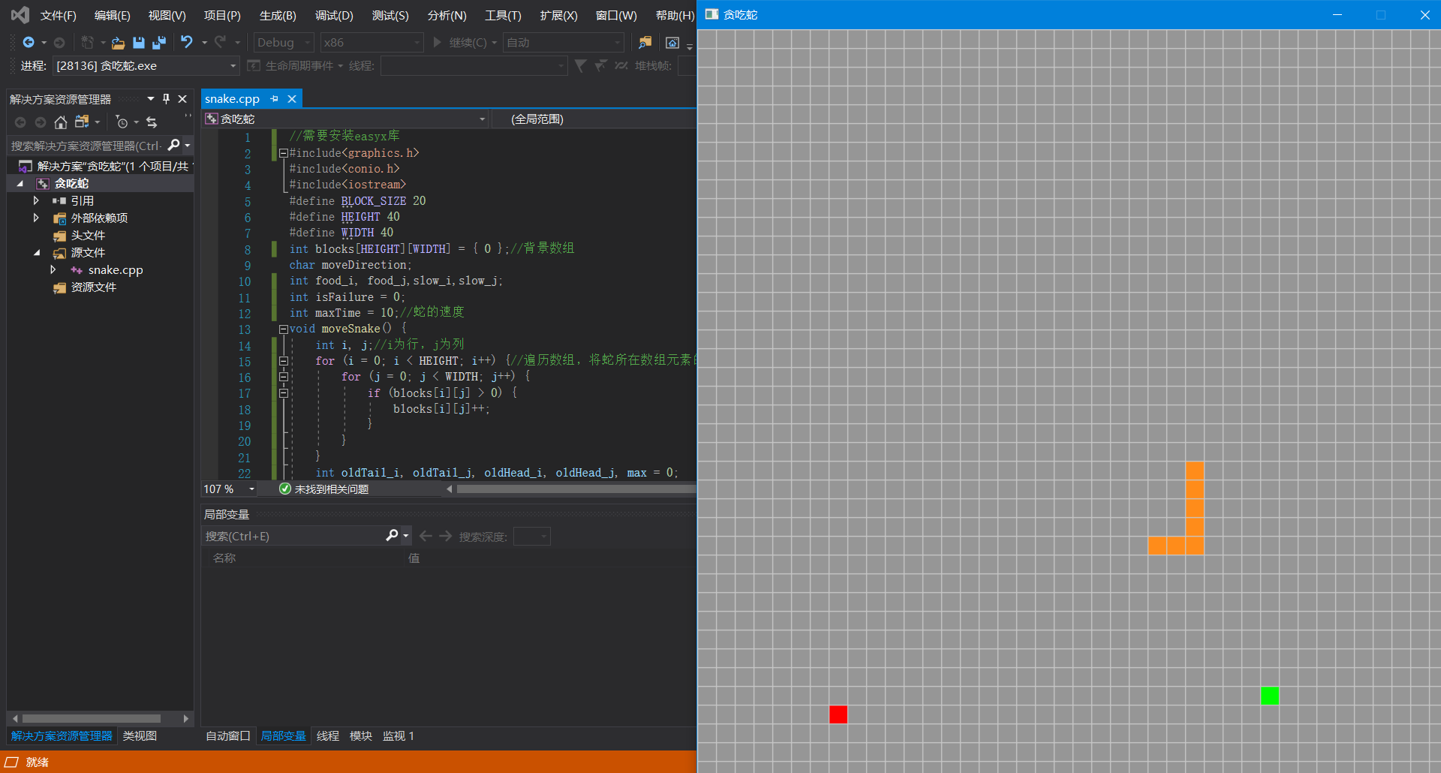This screenshot has width=1441, height=773.
Task: Open the process dropdown showing 贪吃蛇.exe
Action: pyautogui.click(x=233, y=66)
